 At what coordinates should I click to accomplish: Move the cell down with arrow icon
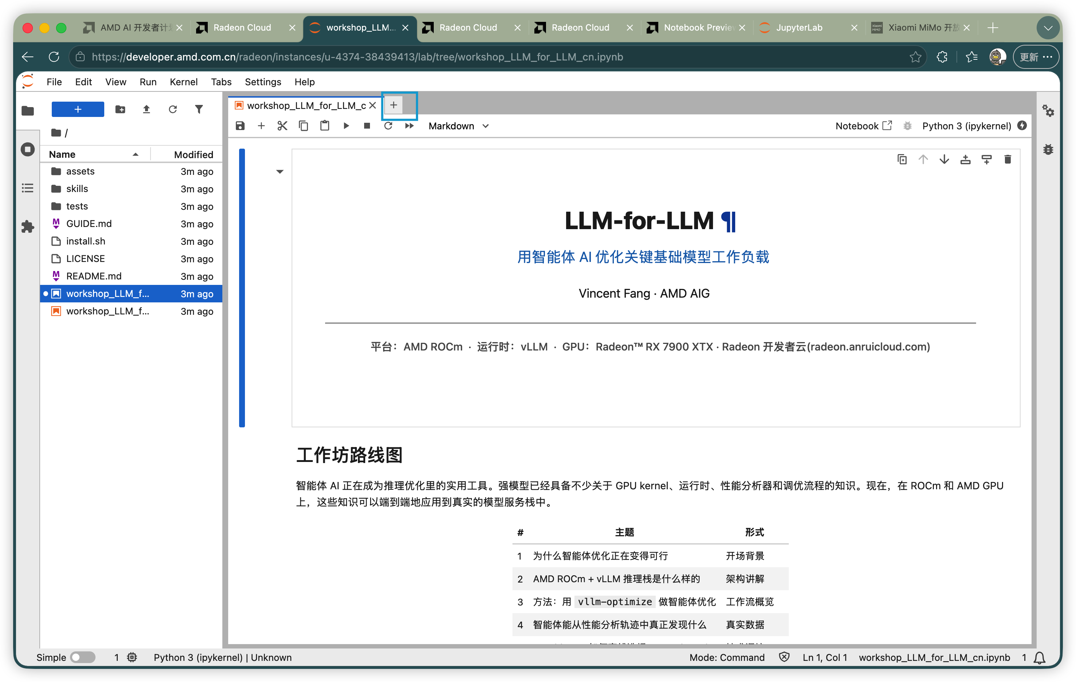pyautogui.click(x=944, y=160)
